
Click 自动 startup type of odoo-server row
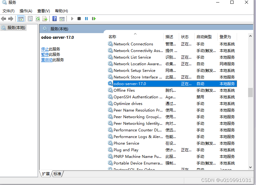pyautogui.click(x=200, y=84)
